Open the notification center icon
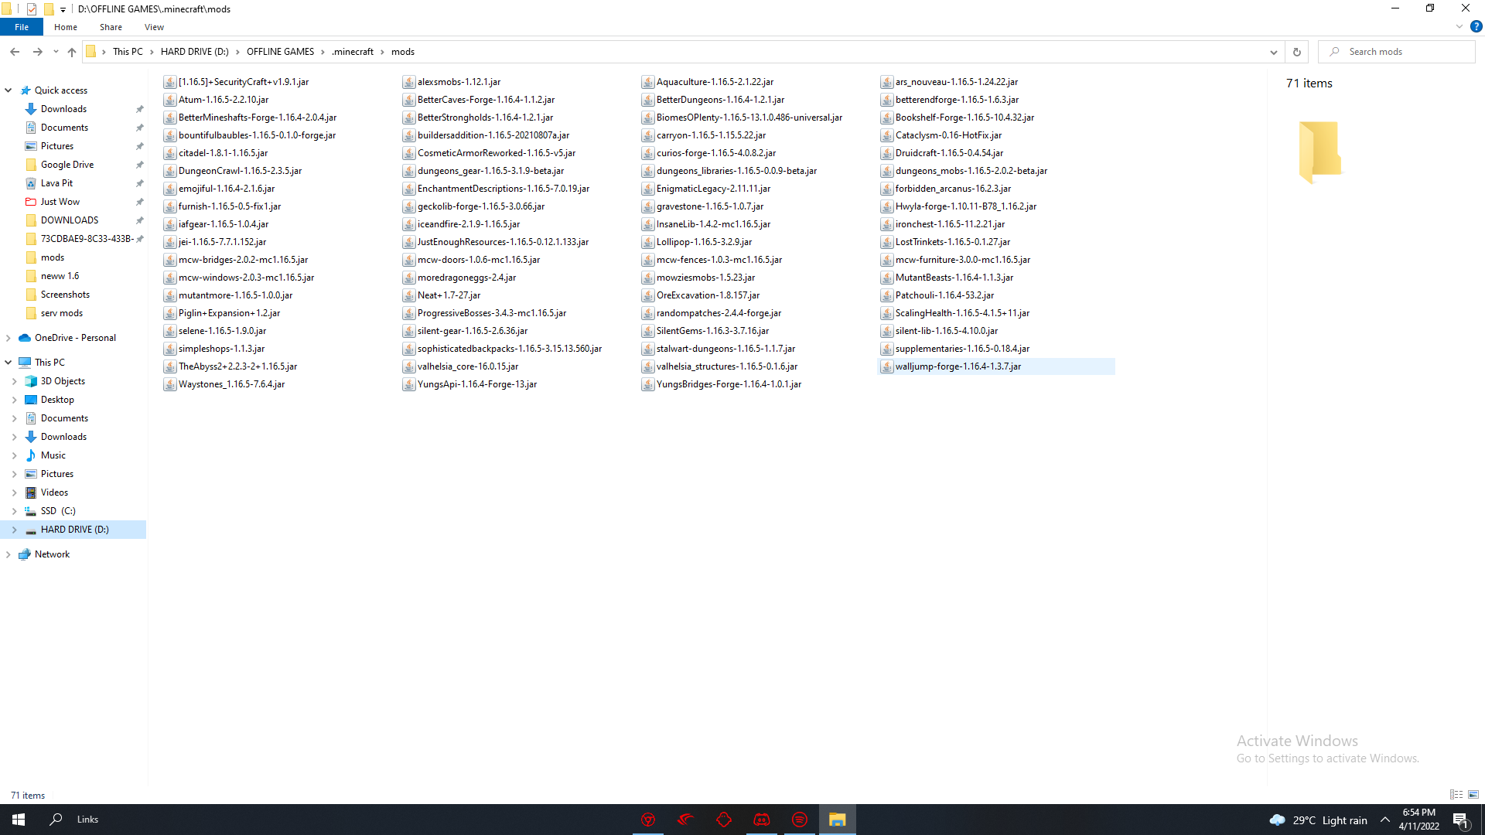 tap(1460, 820)
